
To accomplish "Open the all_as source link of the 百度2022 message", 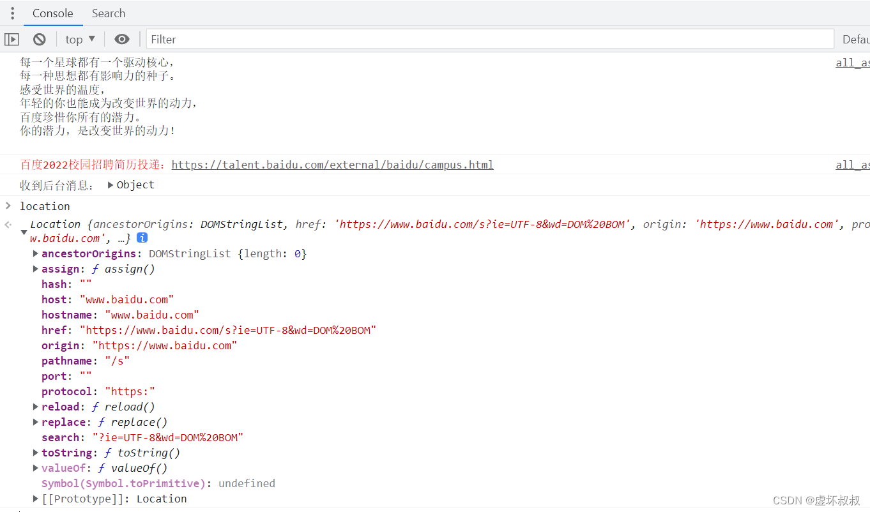I will click(x=853, y=165).
